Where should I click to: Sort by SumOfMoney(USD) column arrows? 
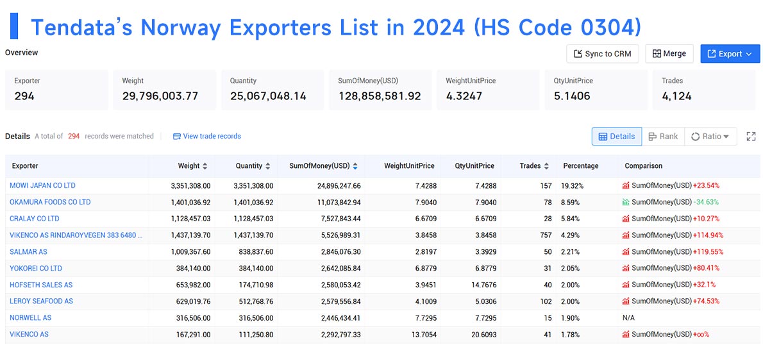coord(355,166)
